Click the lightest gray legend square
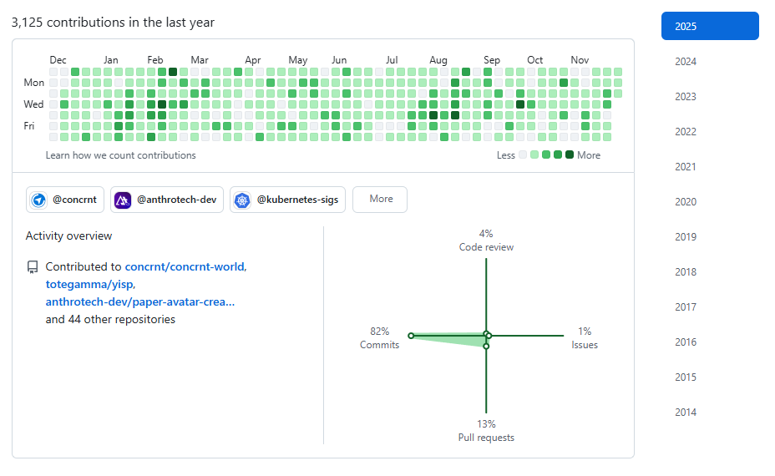This screenshot has height=476, width=775. (523, 155)
